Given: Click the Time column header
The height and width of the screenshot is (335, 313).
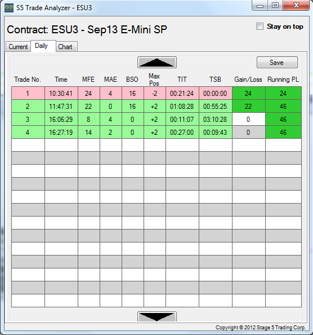Looking at the screenshot, I should pyautogui.click(x=61, y=80).
